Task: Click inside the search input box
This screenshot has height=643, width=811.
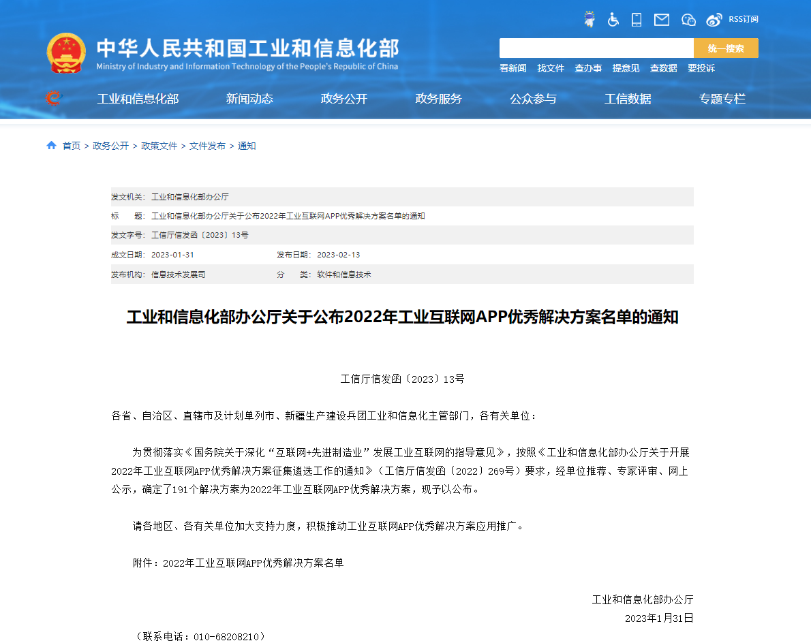Action: [x=596, y=48]
